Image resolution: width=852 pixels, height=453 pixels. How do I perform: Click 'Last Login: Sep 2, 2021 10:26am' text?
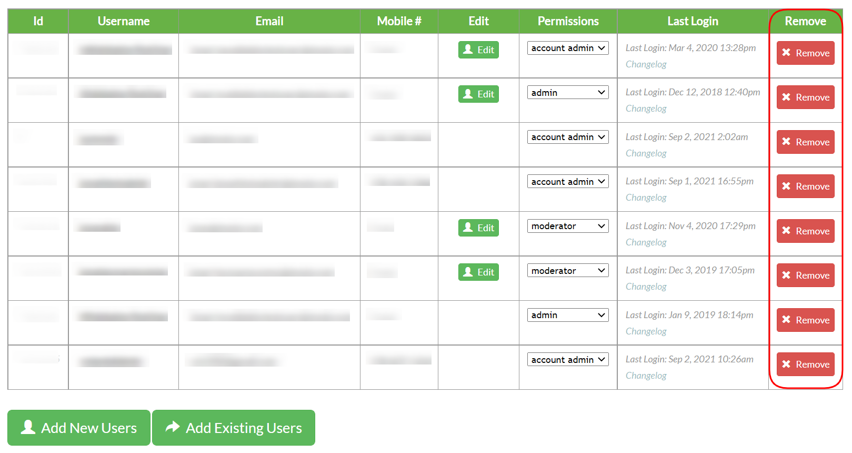pyautogui.click(x=689, y=359)
